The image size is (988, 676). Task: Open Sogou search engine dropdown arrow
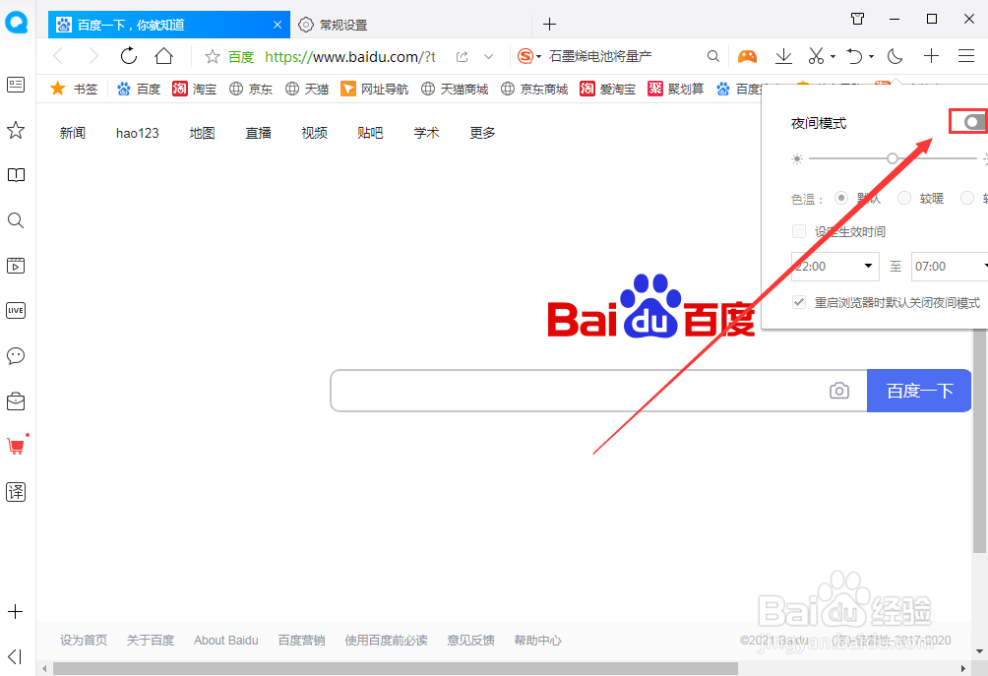(x=538, y=57)
